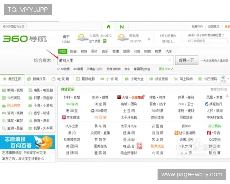The height and width of the screenshot is (184, 230).
Task: Select the 地图 search tab
Action: 126,51
